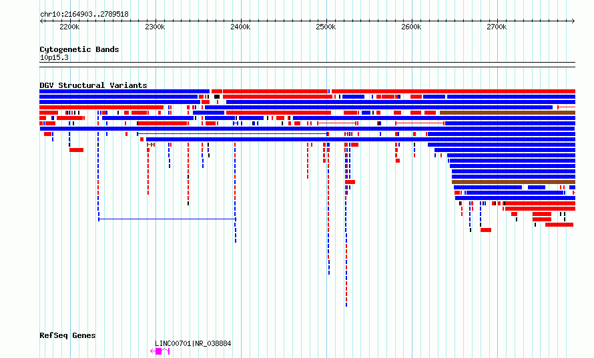The height and width of the screenshot is (358, 594).
Task: Click the 10p15.3 cytogenetic band bar
Action: tap(307, 65)
